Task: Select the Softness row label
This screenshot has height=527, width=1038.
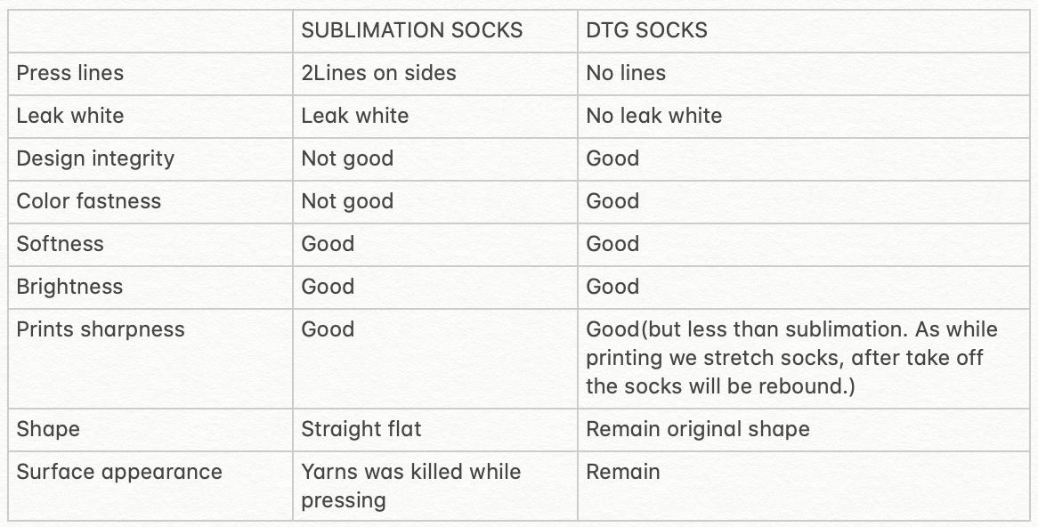Action: coord(60,244)
